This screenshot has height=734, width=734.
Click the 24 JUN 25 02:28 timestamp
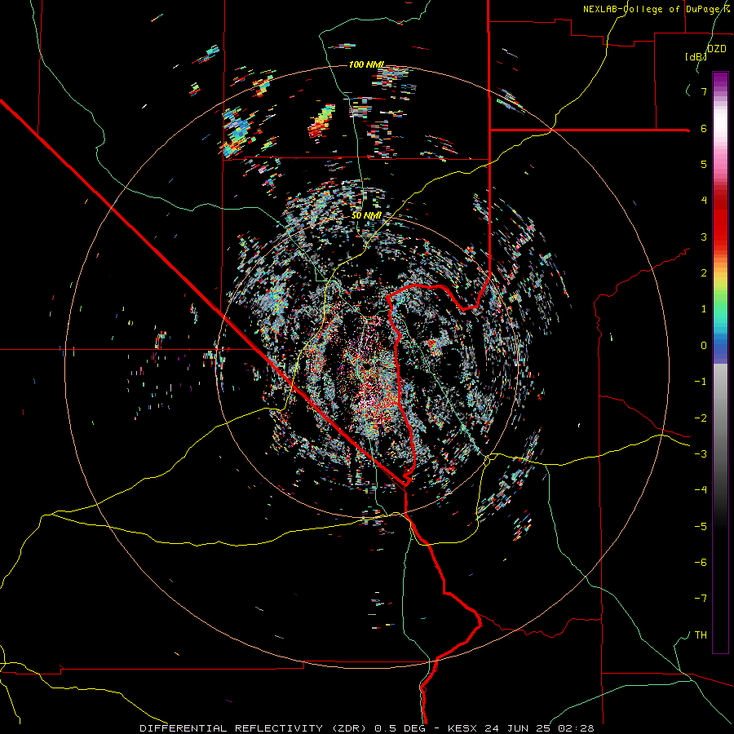point(539,728)
